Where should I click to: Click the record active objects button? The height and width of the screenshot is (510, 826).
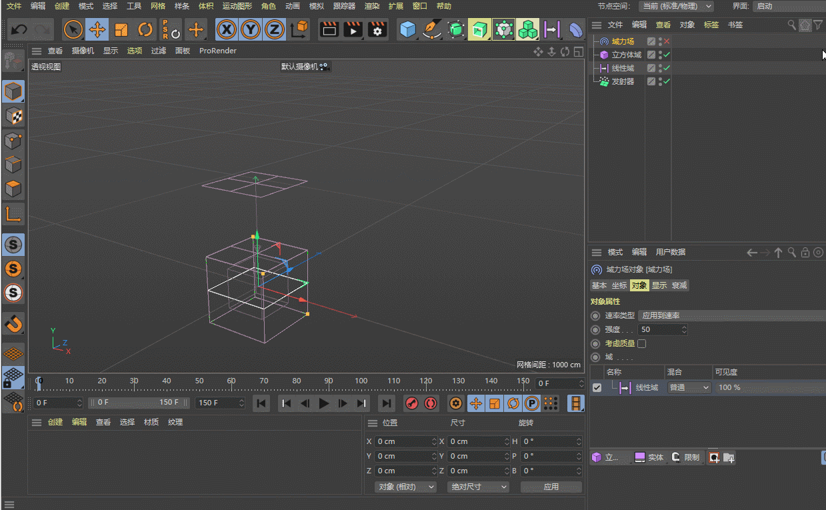412,403
